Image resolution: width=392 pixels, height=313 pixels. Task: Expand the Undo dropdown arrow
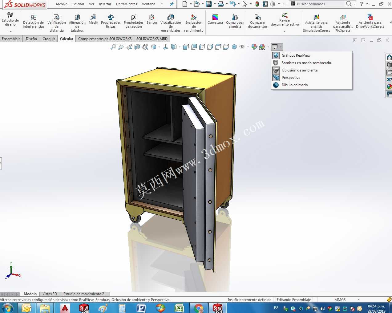click(x=239, y=4)
